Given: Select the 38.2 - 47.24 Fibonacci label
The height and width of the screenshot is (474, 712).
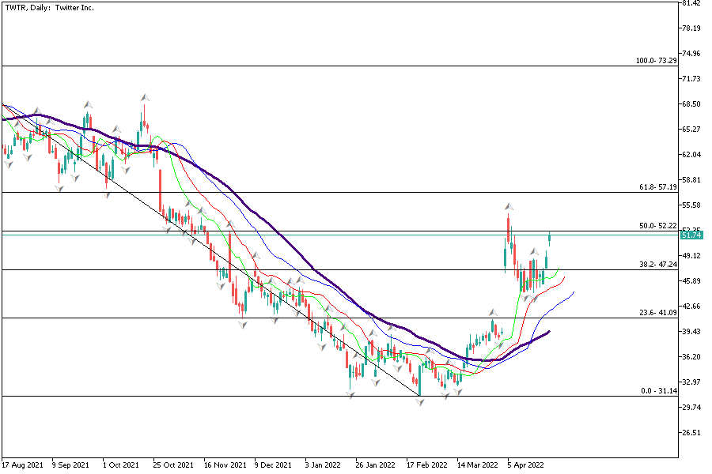Looking at the screenshot, I should click(x=657, y=265).
